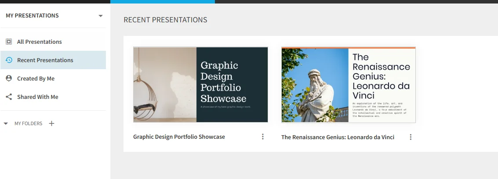The width and height of the screenshot is (498, 179).
Task: Add a new folder with the plus icon
Action: coord(51,123)
